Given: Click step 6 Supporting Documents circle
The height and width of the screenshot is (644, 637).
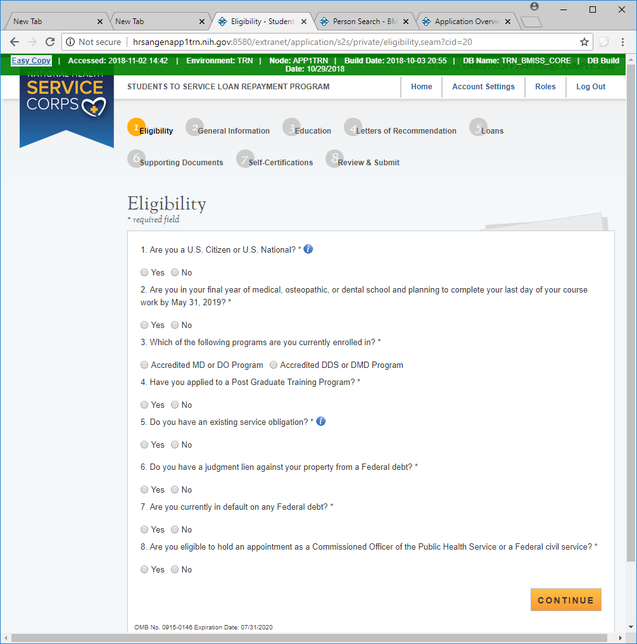Looking at the screenshot, I should [136, 158].
